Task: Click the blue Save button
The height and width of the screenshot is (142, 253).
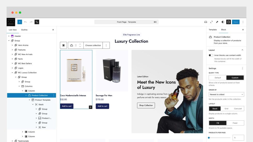Action: coord(236,22)
